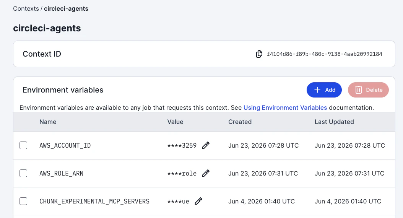403x218 pixels.
Task: Click the CHUNK_EXPERIMENTAL_MCP_SERVERS Created date Jun 4, 2026 01:40 UTC
Action: pos(262,201)
